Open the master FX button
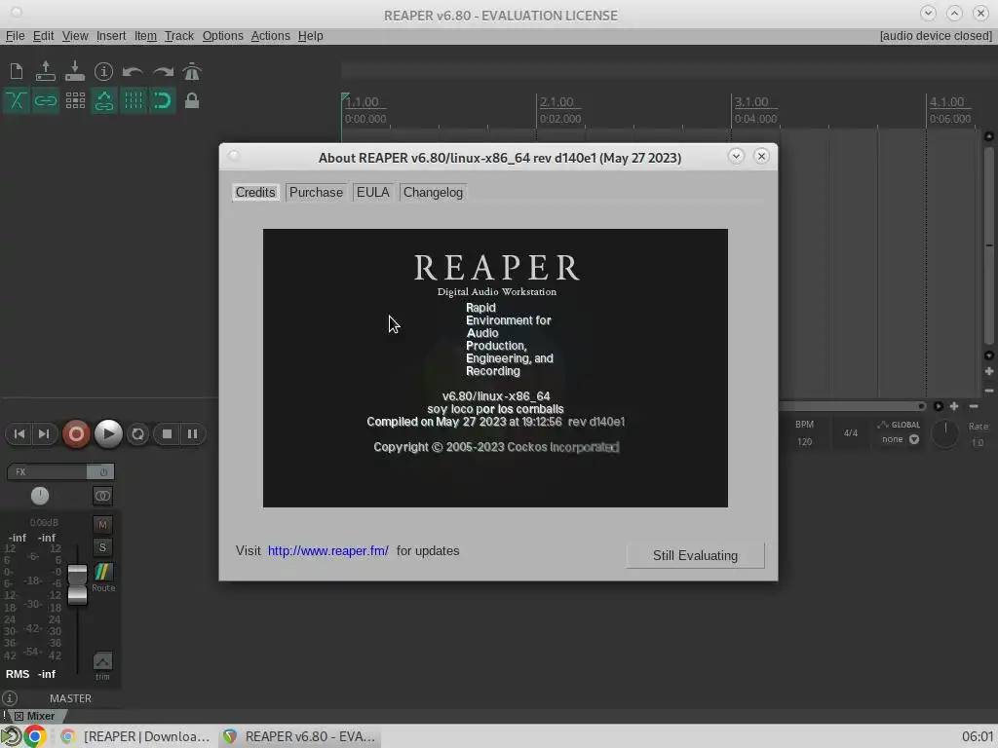The width and height of the screenshot is (998, 748). [x=47, y=472]
